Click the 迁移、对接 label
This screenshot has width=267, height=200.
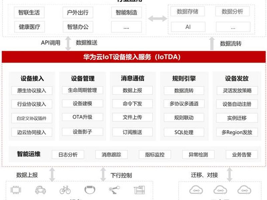click(x=204, y=175)
